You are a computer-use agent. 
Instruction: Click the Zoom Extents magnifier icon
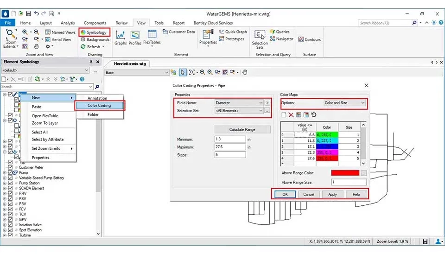click(11, 34)
